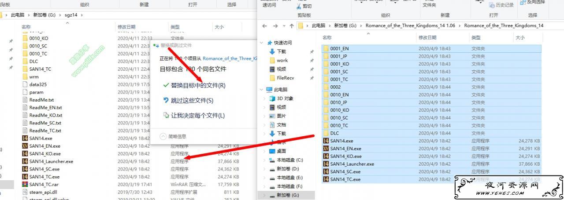564x200 pixels.
Task: Expand 3D 对象 in navigation pane
Action: coord(265,98)
